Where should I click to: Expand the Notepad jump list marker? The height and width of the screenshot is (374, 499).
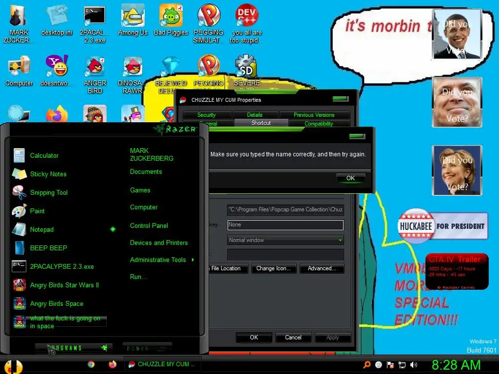tap(113, 229)
